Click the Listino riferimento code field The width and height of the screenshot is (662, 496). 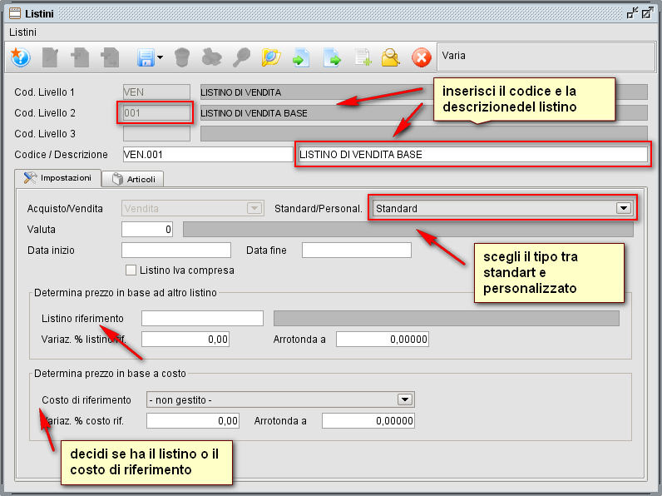[202, 318]
